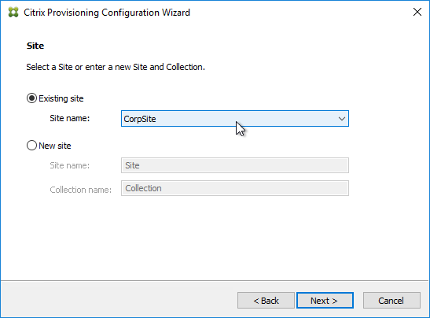Click the Collection name input field
Viewport: 430px width, 318px height.
[235, 188]
